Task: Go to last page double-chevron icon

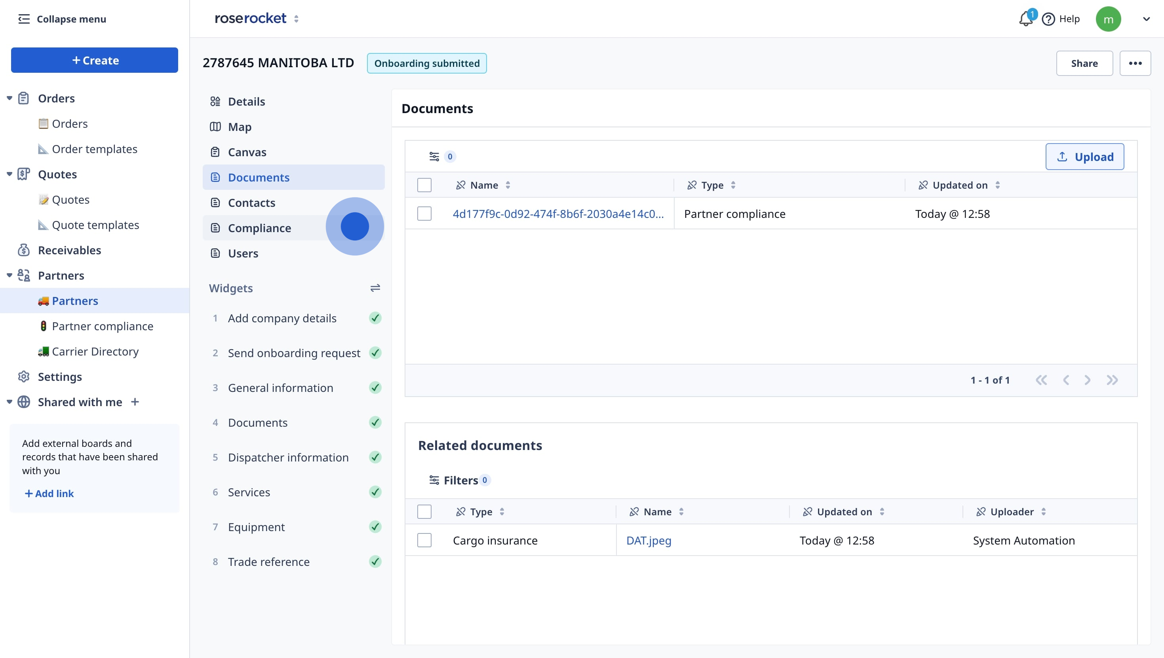Action: pos(1112,380)
